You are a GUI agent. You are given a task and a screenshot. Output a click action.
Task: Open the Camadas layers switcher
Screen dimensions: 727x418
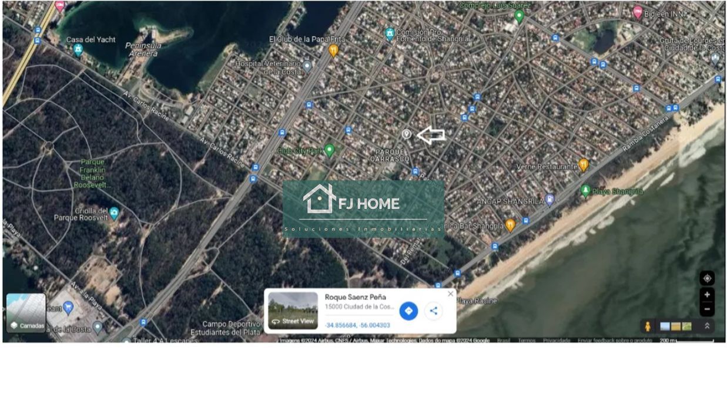tap(26, 313)
